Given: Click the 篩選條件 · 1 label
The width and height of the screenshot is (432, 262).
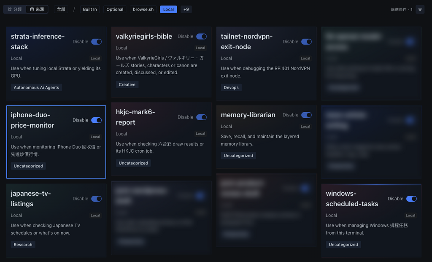Looking at the screenshot, I should coord(402,10).
